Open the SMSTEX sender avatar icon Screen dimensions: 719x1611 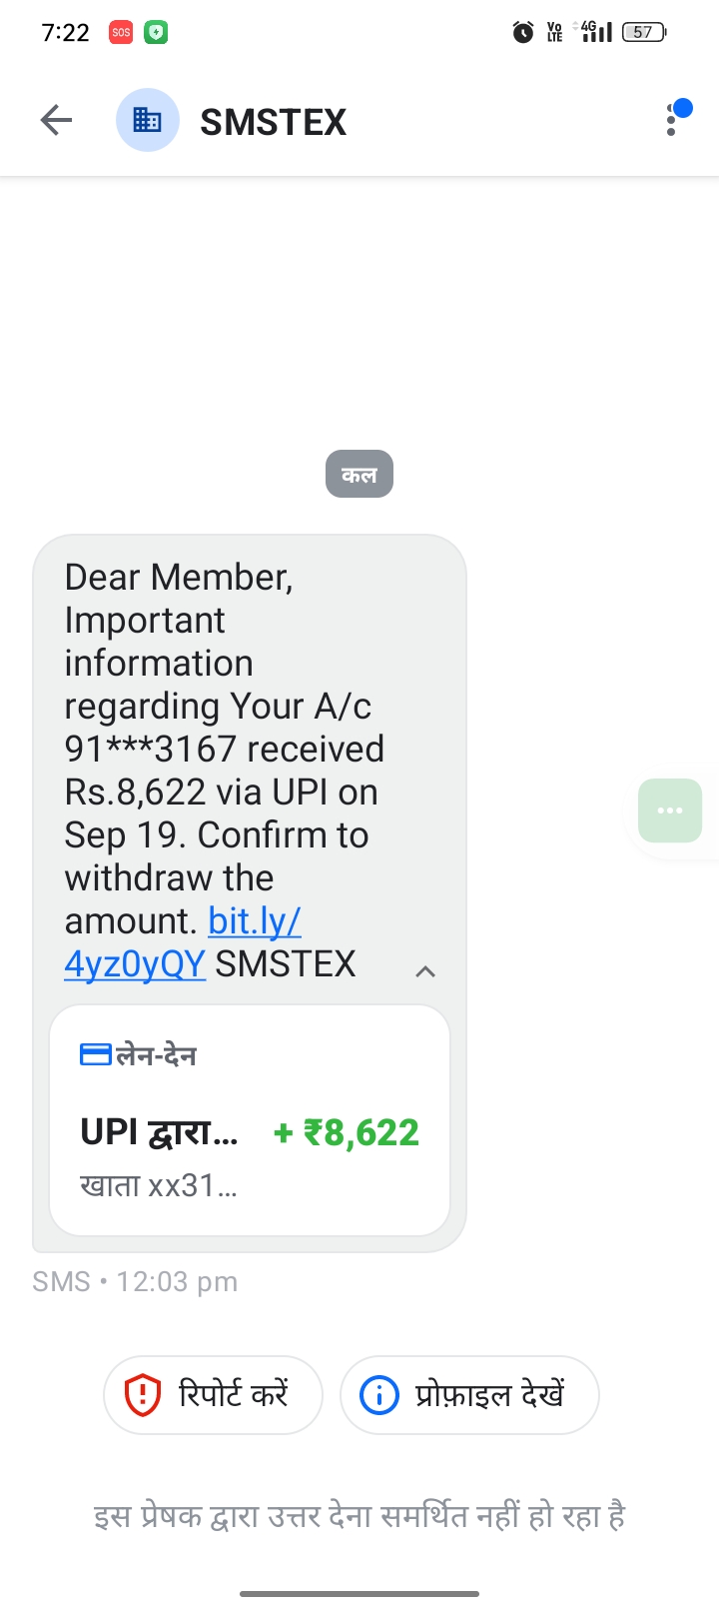[x=148, y=121]
